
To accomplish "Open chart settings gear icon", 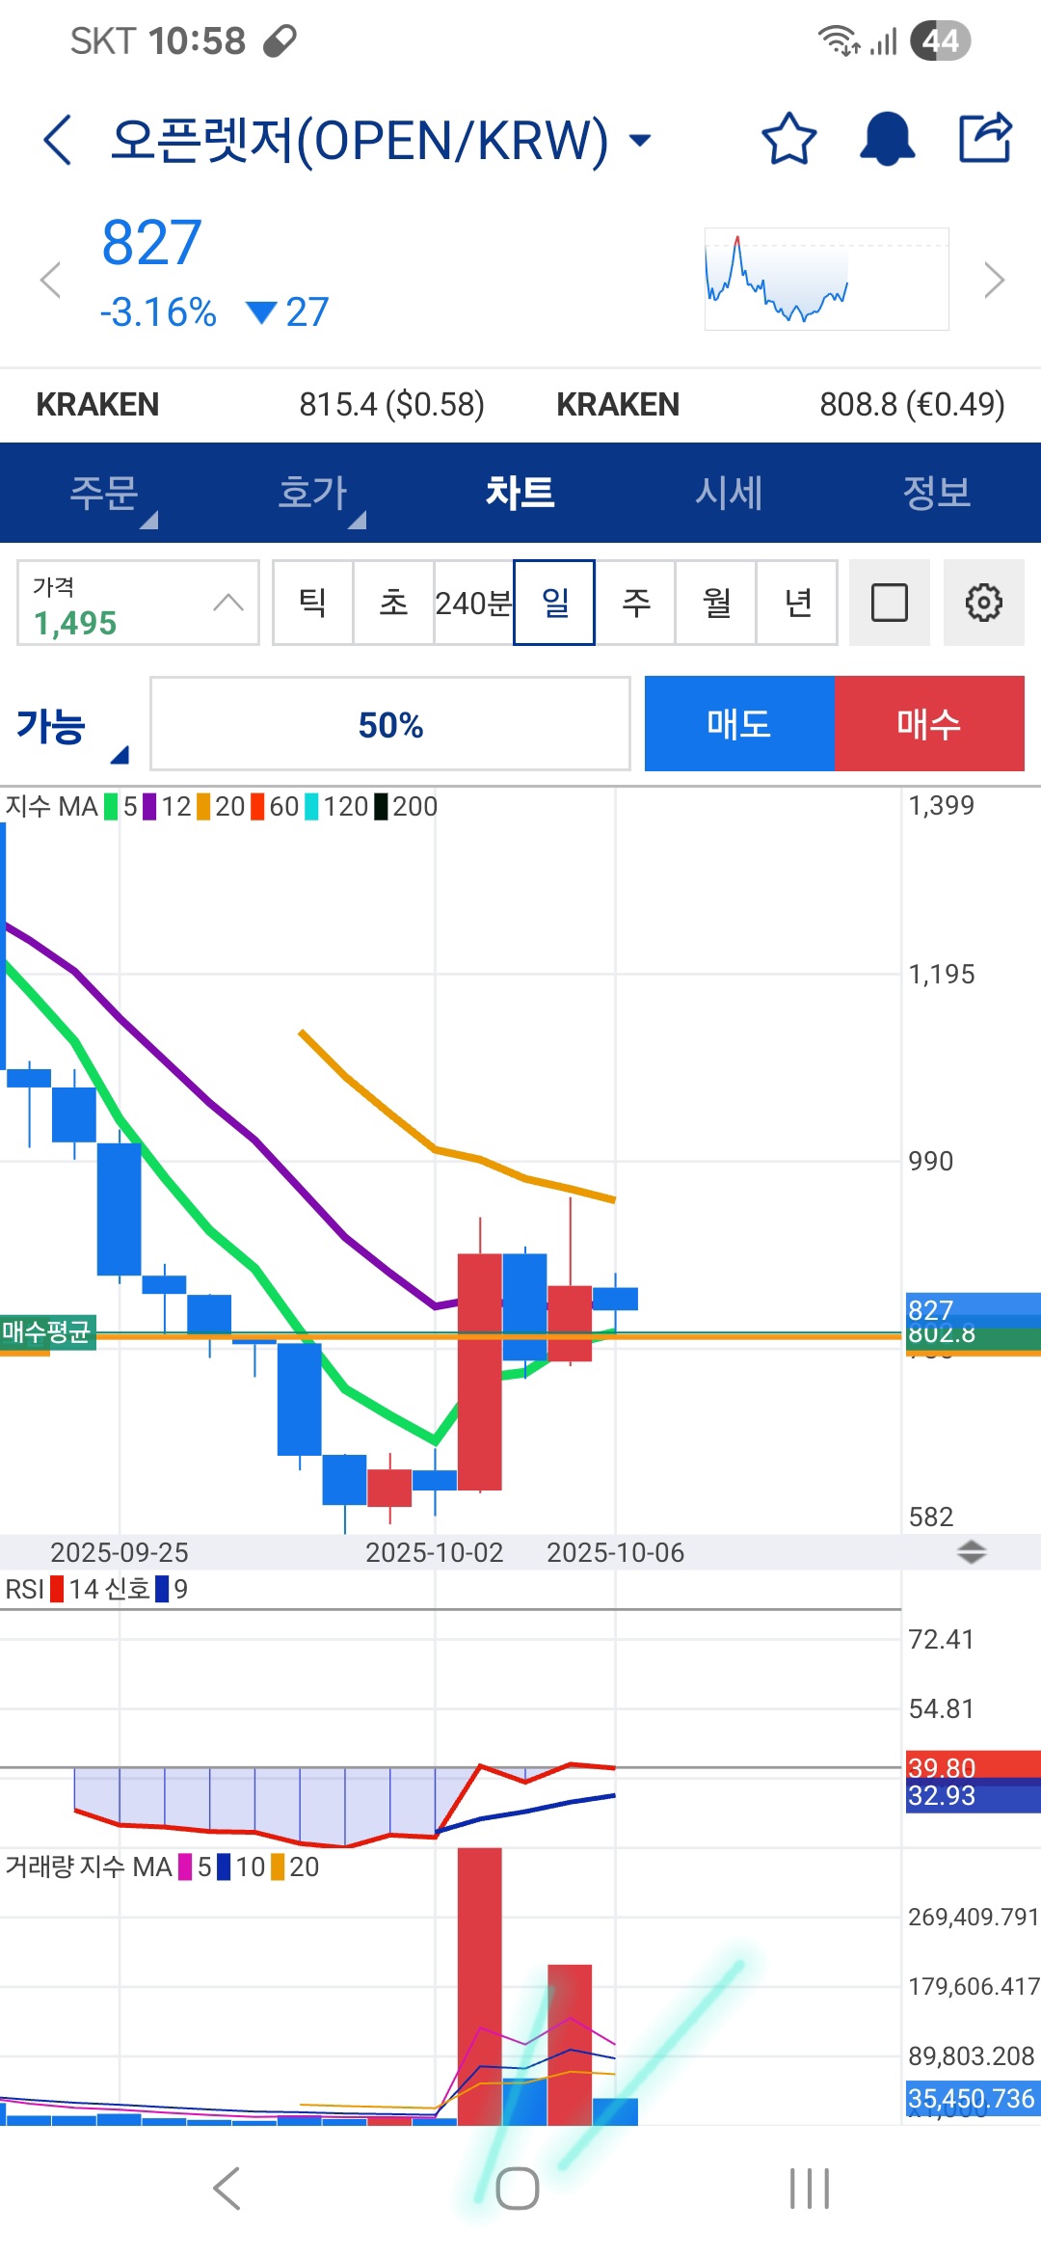I will pos(983,603).
